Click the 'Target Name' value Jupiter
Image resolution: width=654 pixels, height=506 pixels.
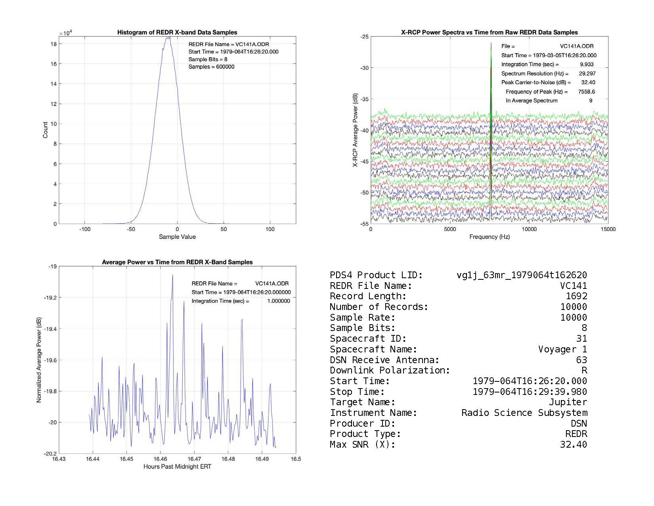[x=568, y=402]
